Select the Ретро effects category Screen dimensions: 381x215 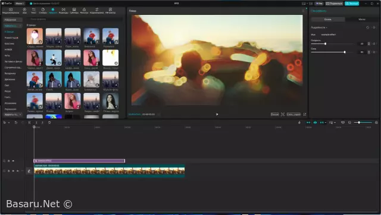8,91
